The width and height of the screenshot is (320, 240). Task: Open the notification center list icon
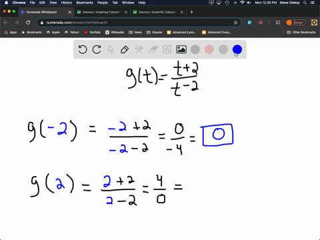(x=313, y=3)
